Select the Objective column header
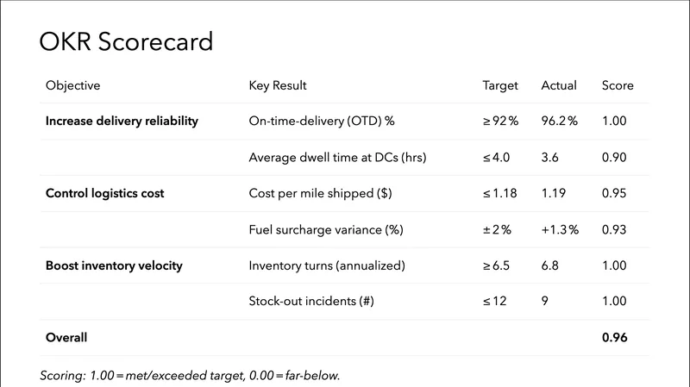690x387 pixels. [x=72, y=85]
